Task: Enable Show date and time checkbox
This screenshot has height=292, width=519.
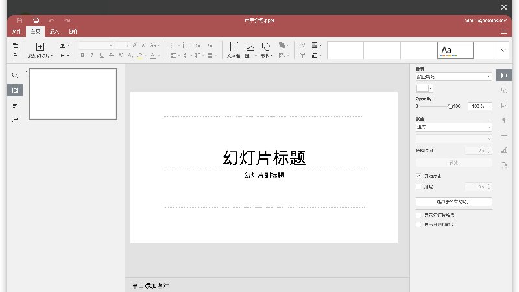Action: click(418, 225)
